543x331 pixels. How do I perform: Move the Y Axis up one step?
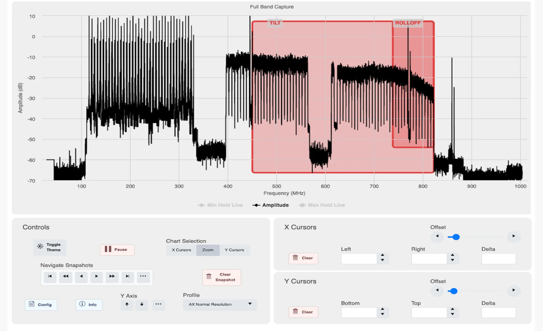coord(127,305)
